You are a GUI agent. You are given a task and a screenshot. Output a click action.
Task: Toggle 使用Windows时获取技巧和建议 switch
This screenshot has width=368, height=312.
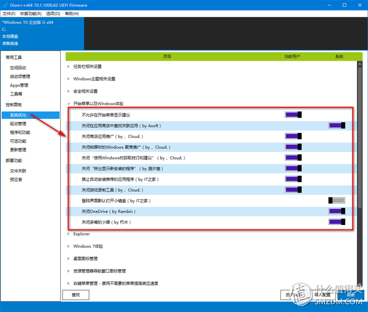click(293, 158)
